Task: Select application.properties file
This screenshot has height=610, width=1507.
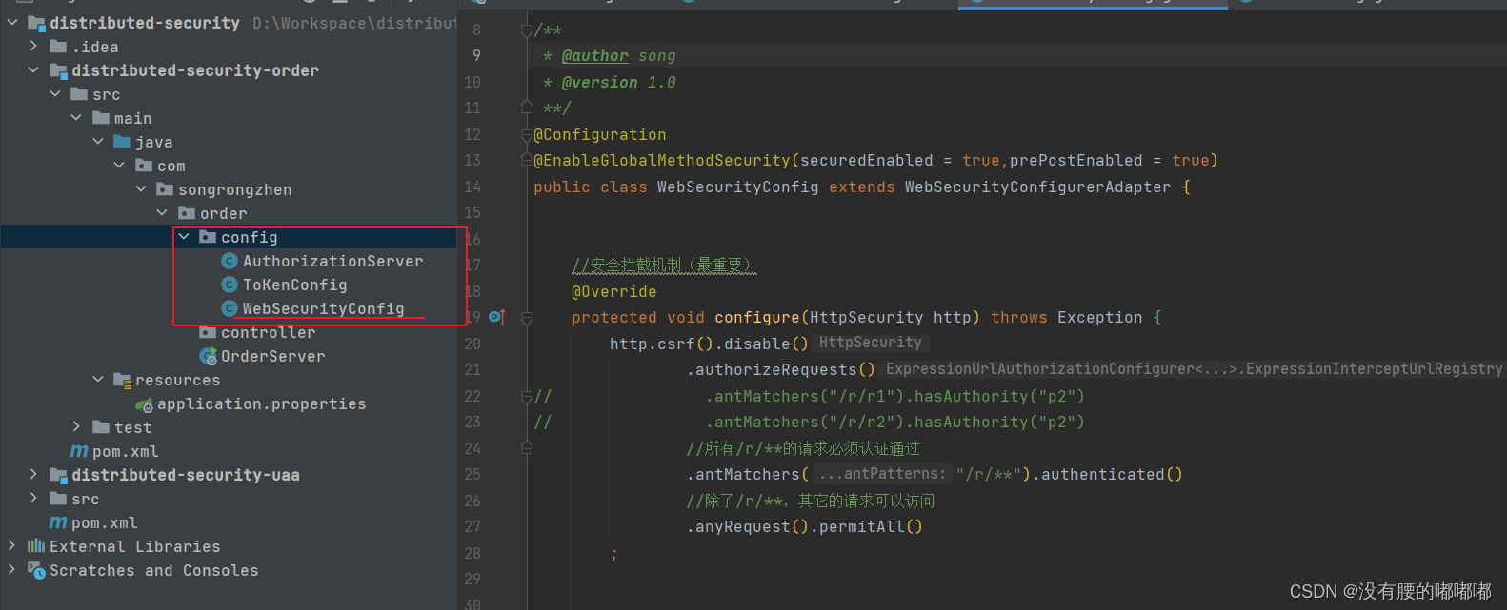Action: pyautogui.click(x=261, y=404)
